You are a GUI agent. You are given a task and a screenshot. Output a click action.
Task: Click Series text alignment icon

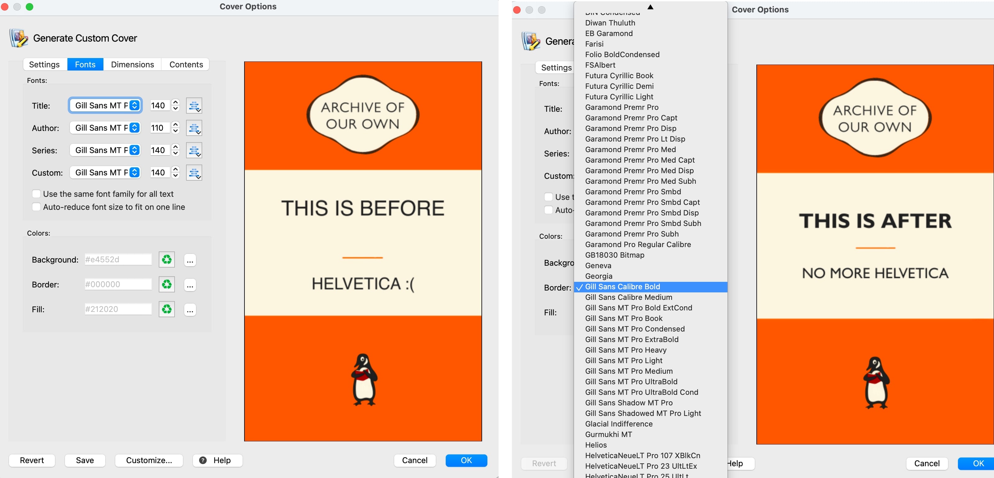pyautogui.click(x=194, y=150)
